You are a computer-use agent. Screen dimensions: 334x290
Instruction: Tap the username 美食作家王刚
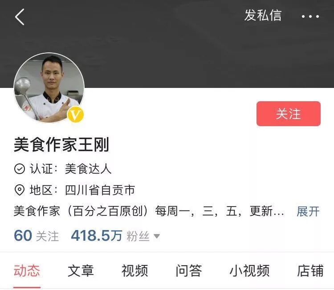tap(61, 144)
